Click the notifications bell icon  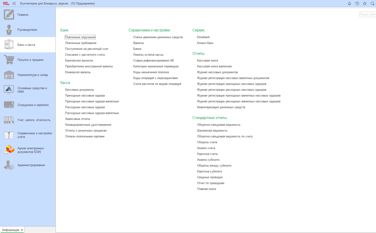[349, 3]
